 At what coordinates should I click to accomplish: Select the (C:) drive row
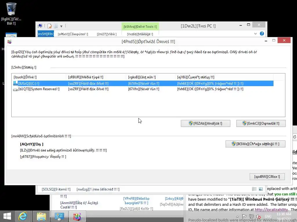pos(143,84)
